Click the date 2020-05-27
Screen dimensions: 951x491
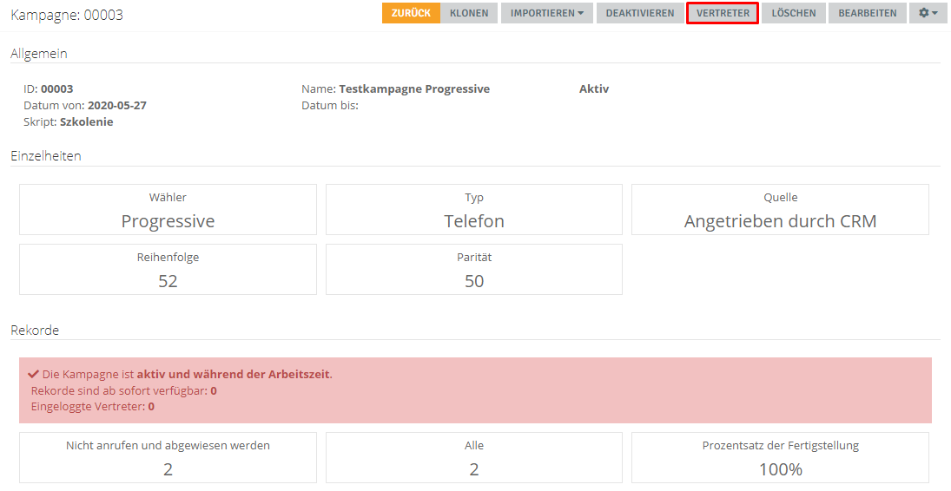pos(117,106)
